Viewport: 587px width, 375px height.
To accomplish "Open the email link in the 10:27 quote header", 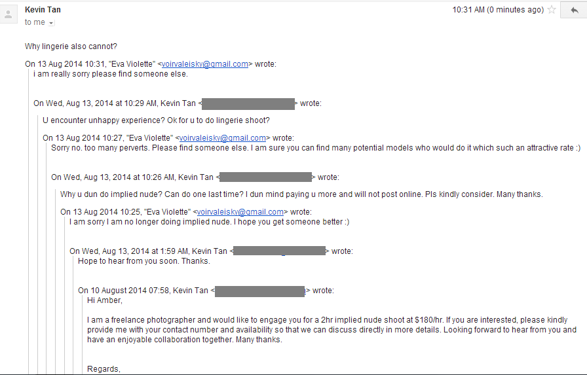I will pos(223,138).
